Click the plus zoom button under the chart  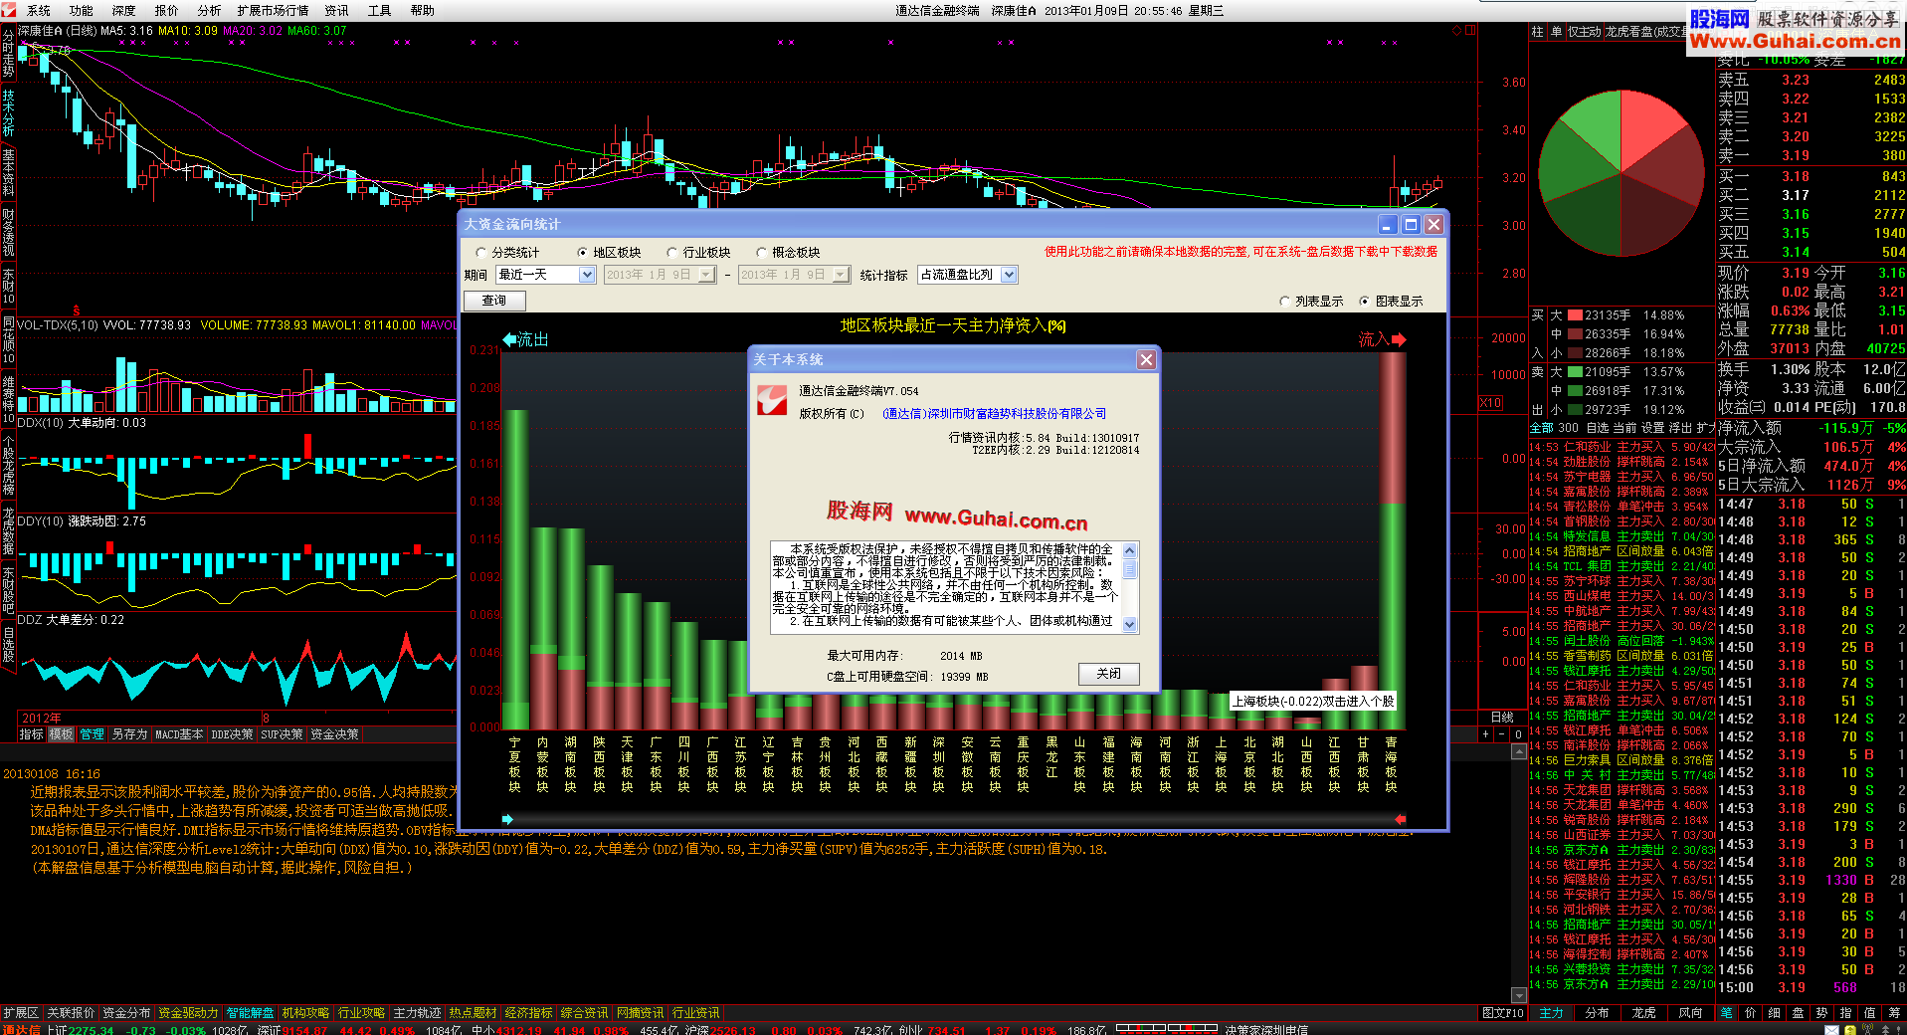(1485, 734)
